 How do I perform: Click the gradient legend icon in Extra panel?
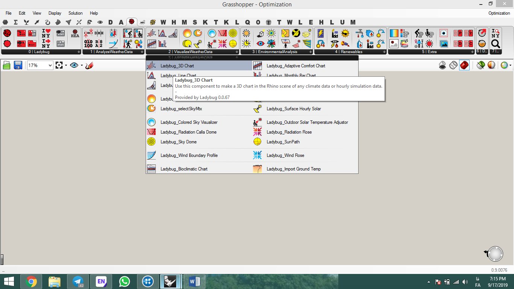[x=394, y=33]
